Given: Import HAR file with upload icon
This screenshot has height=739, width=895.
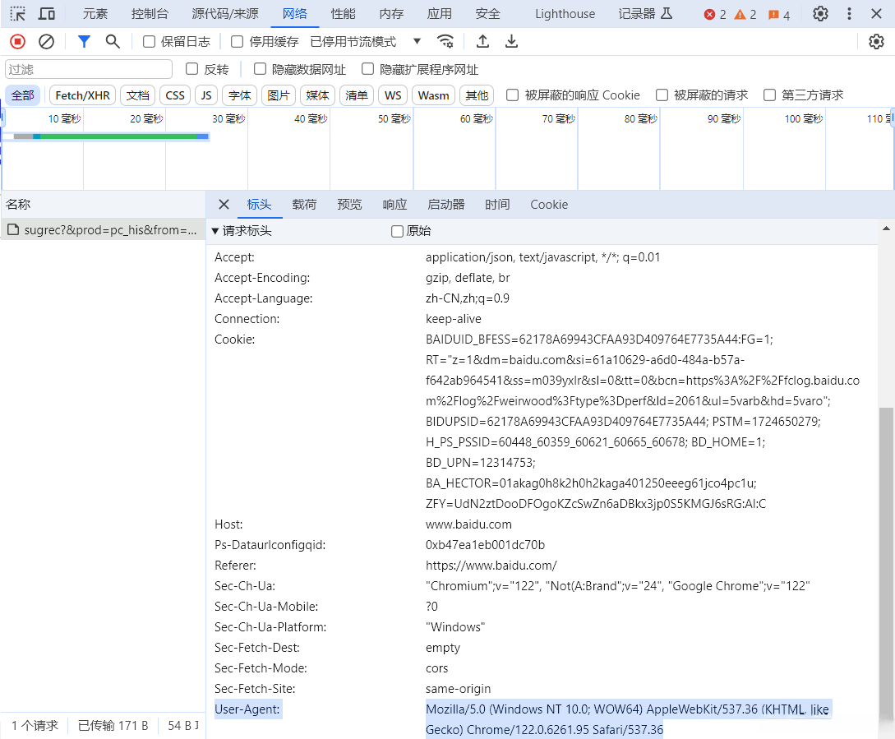Looking at the screenshot, I should coord(483,42).
